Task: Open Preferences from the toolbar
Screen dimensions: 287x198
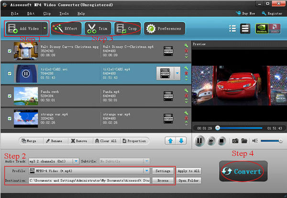Action: click(164, 28)
